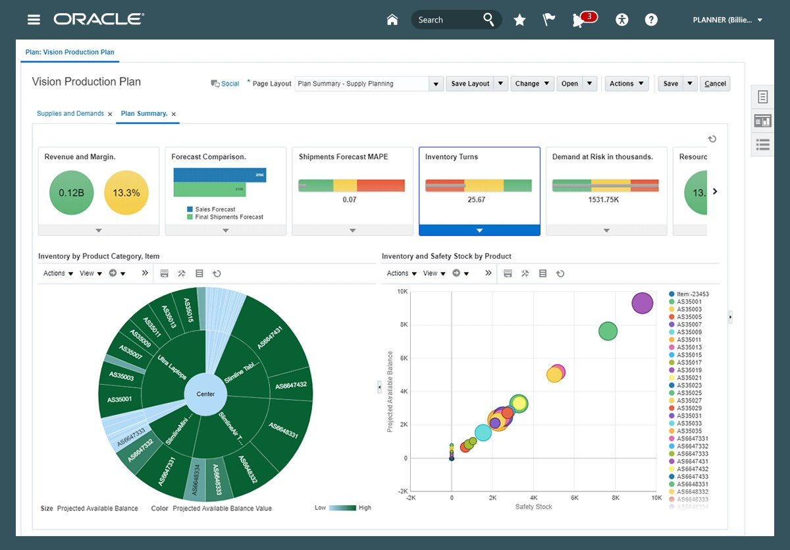Open Favorites star icon
This screenshot has width=790, height=550.
(519, 20)
